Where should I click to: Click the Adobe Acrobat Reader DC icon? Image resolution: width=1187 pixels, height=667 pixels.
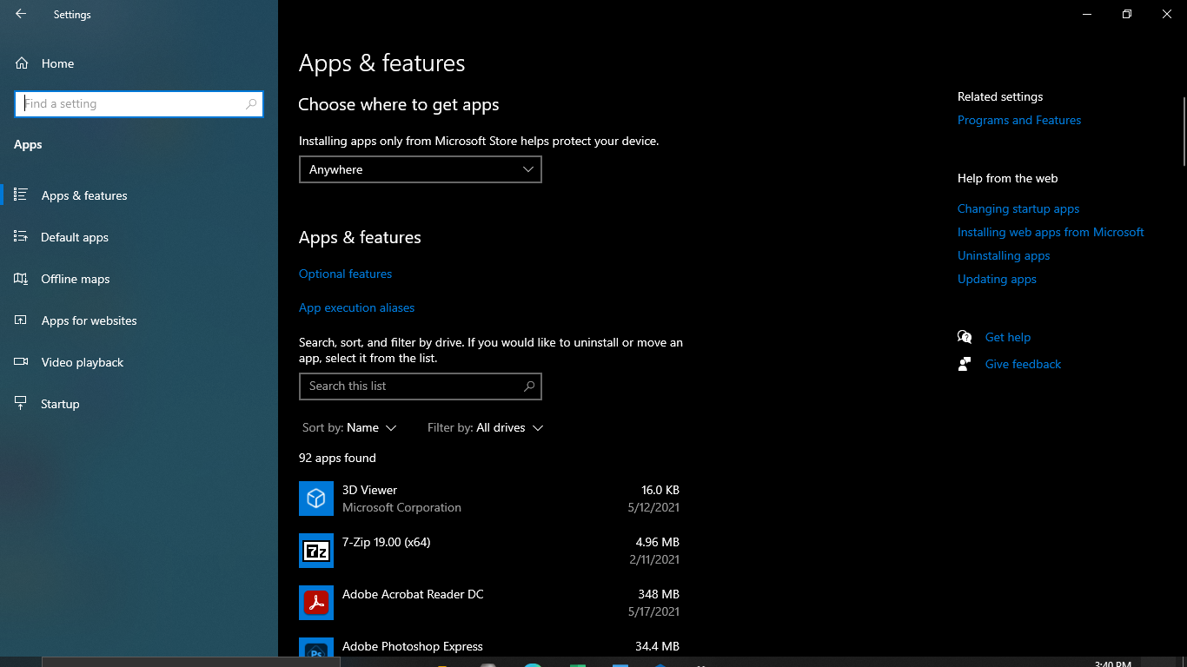316,603
